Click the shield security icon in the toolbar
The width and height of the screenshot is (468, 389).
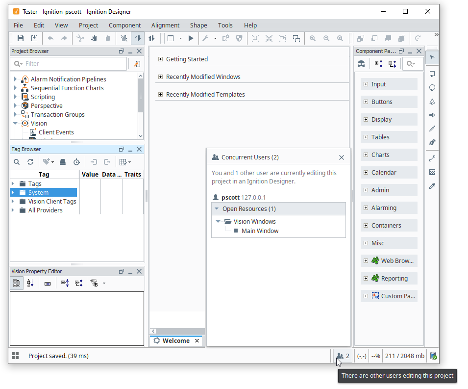click(239, 38)
